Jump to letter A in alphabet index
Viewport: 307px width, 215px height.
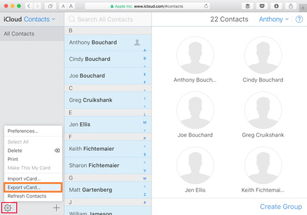click(x=145, y=50)
